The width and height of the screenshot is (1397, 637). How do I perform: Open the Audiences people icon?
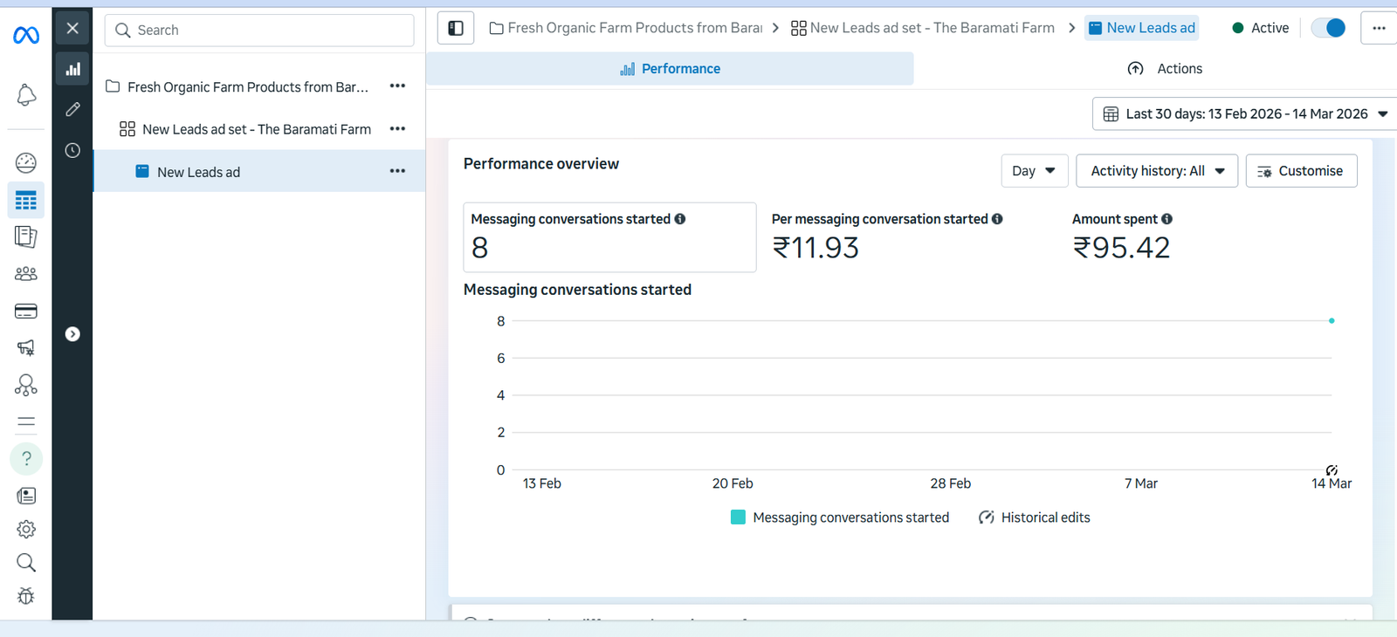[x=26, y=274]
